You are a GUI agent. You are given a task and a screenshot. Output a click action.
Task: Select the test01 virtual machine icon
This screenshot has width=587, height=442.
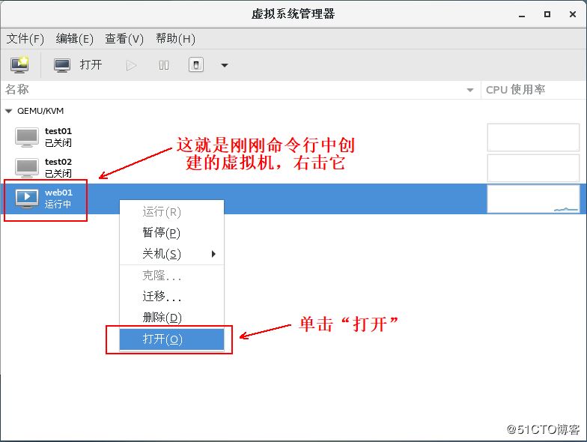coord(27,136)
